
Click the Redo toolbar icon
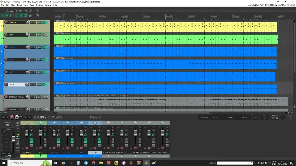26,11
